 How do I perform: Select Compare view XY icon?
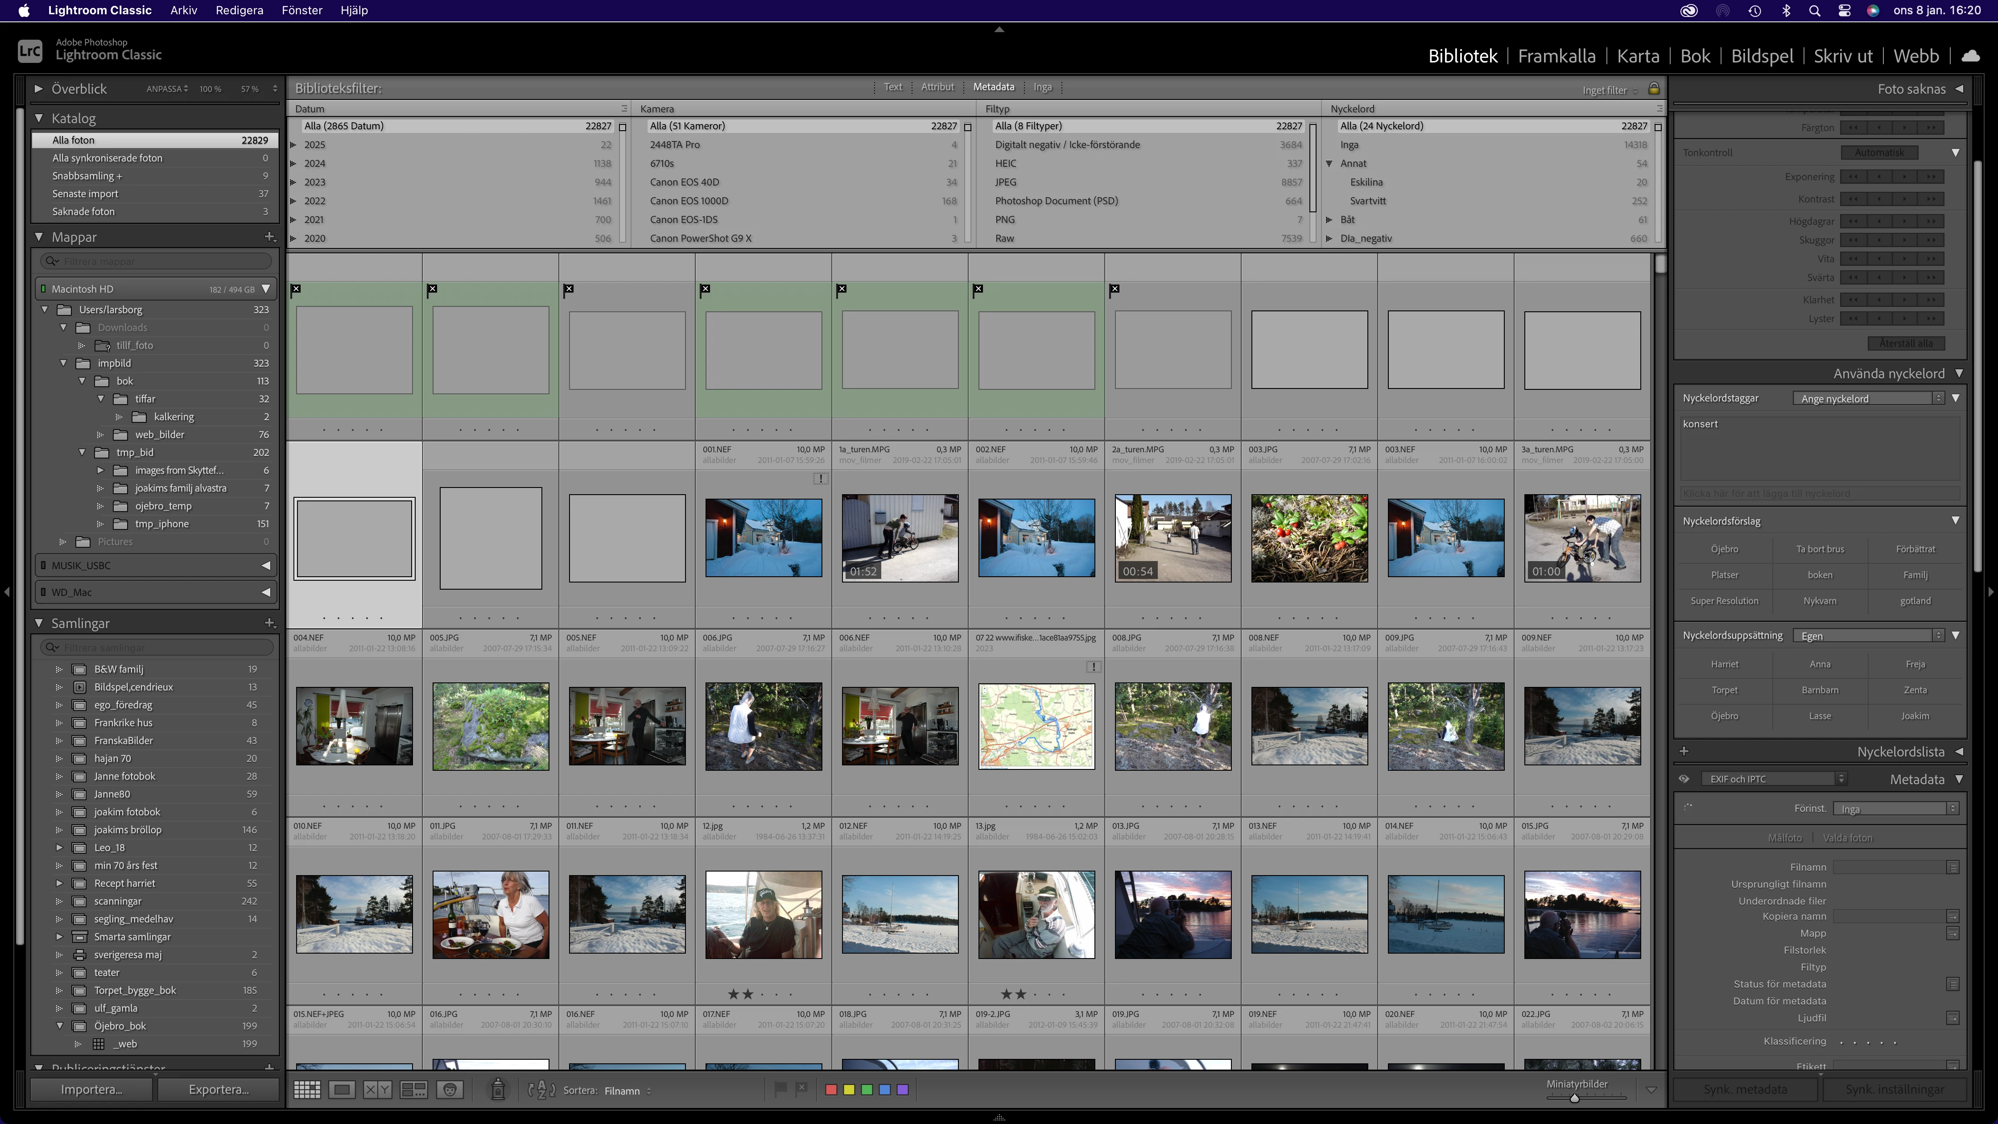tap(377, 1090)
